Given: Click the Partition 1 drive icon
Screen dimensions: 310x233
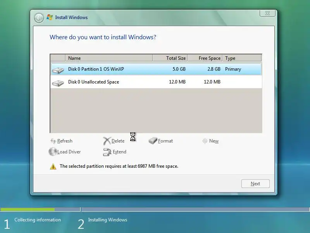Looking at the screenshot, I should pos(58,70).
